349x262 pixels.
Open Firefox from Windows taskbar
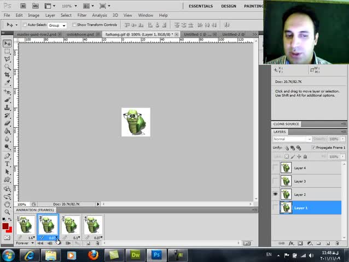tap(93, 255)
